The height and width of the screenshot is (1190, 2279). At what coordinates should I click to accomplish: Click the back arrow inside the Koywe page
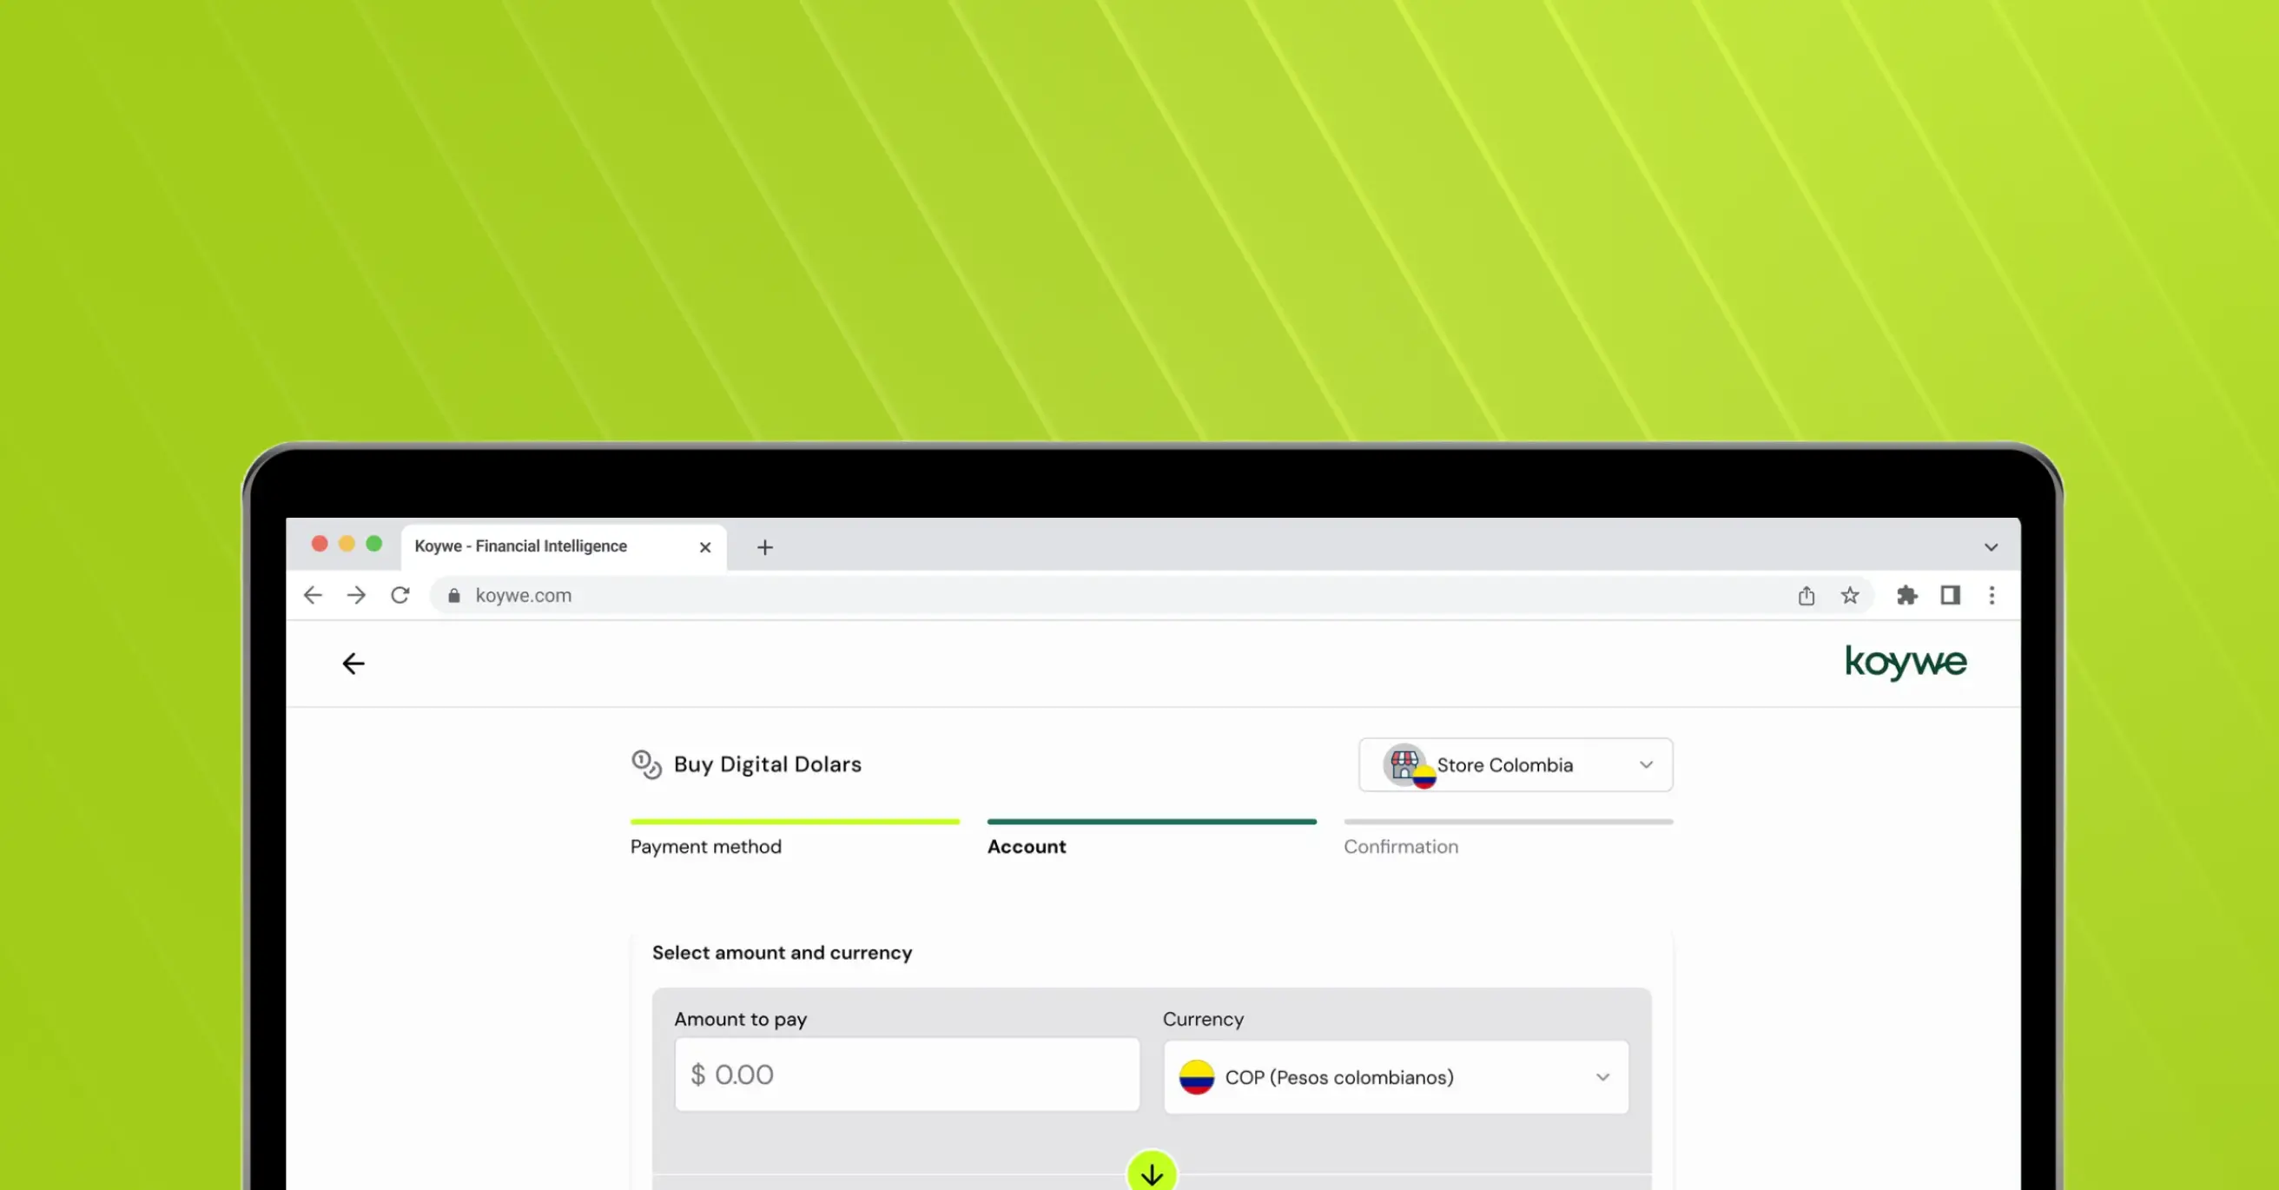(353, 663)
